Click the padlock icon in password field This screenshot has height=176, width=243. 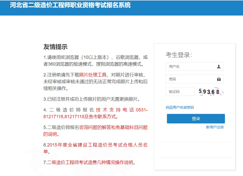[x=219, y=79]
